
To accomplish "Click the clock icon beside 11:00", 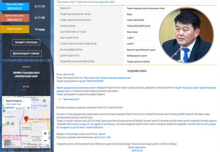I will point(36,18).
